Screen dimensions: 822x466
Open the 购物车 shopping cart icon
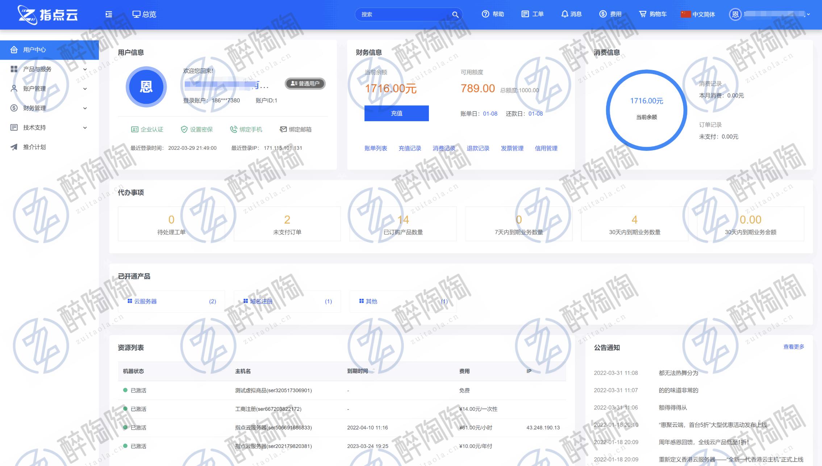(x=642, y=14)
